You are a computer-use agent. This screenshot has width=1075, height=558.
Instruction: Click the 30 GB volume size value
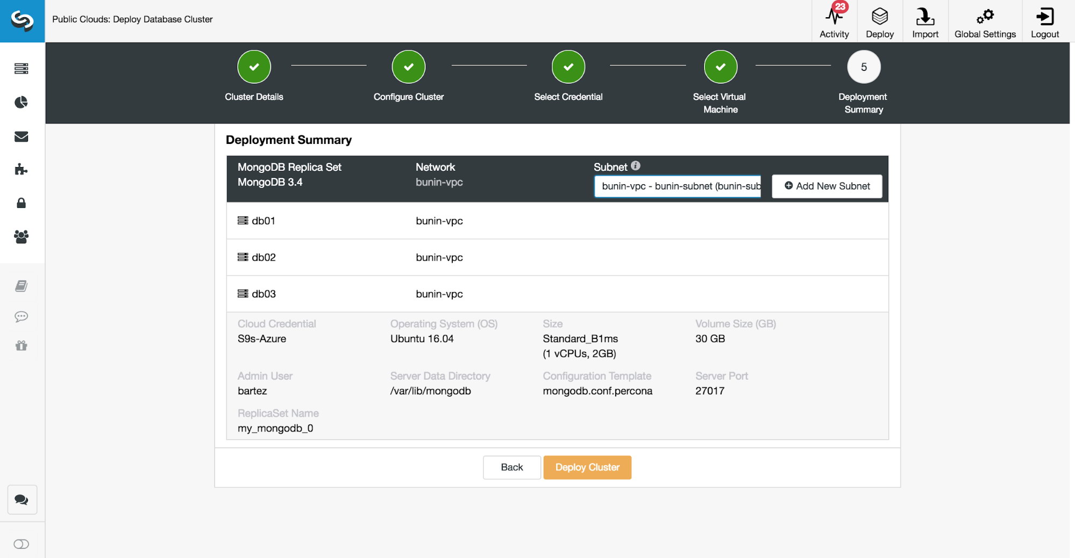click(710, 339)
